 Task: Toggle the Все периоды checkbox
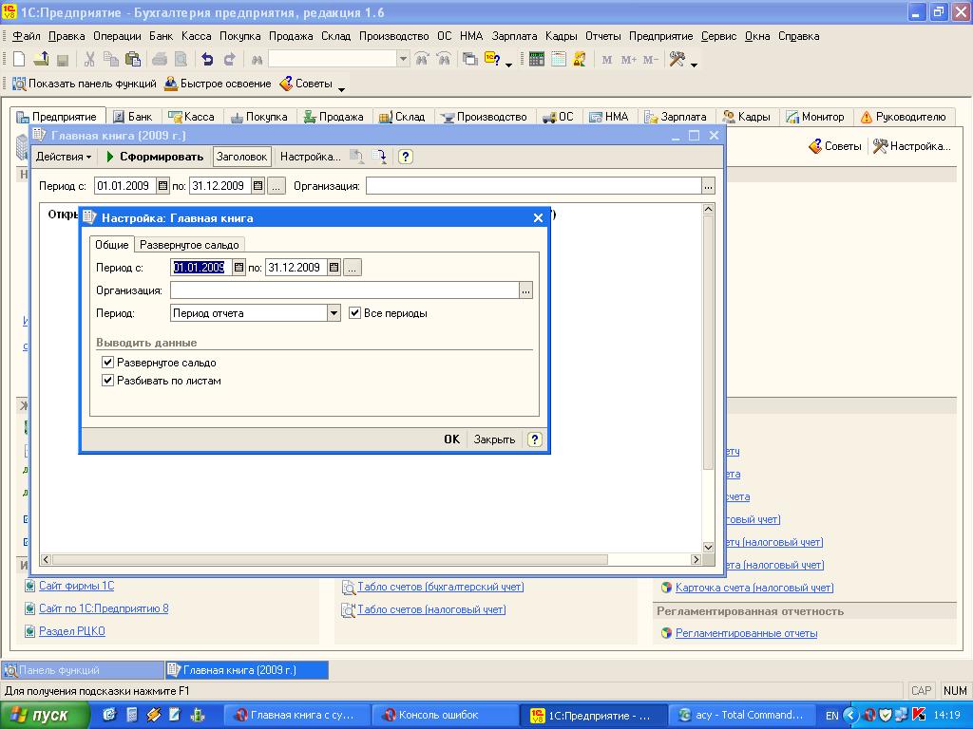click(x=355, y=313)
